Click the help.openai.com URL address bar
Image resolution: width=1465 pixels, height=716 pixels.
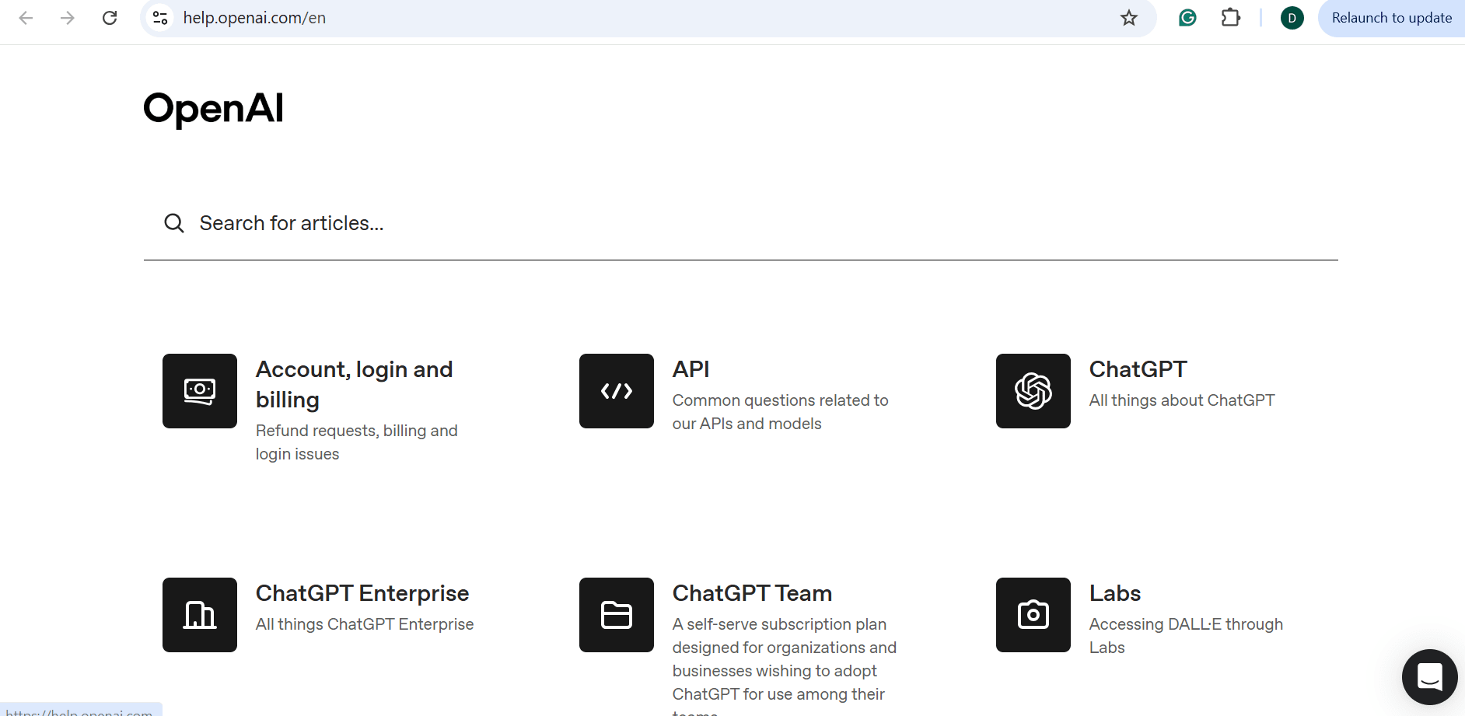pyautogui.click(x=622, y=18)
